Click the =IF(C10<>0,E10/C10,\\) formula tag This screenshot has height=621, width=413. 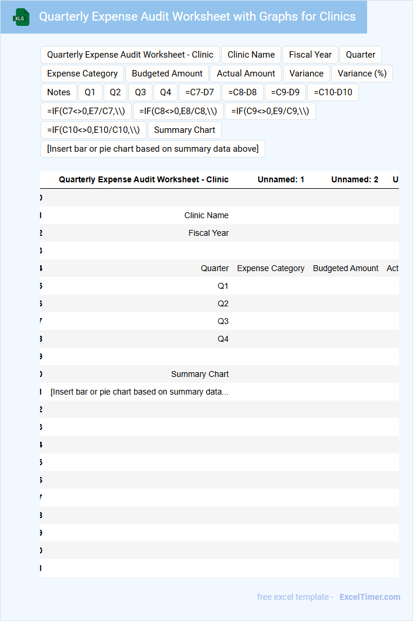pyautogui.click(x=93, y=130)
